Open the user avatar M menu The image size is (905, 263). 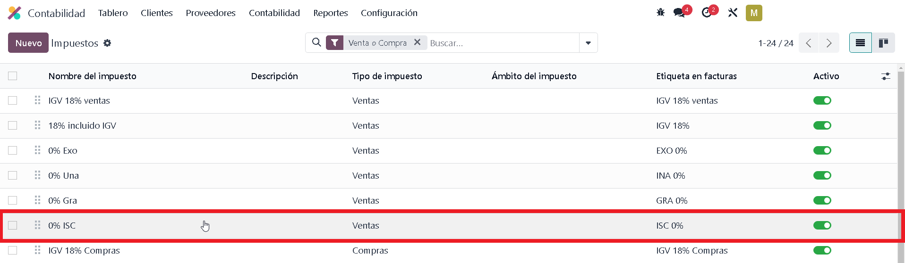[754, 13]
